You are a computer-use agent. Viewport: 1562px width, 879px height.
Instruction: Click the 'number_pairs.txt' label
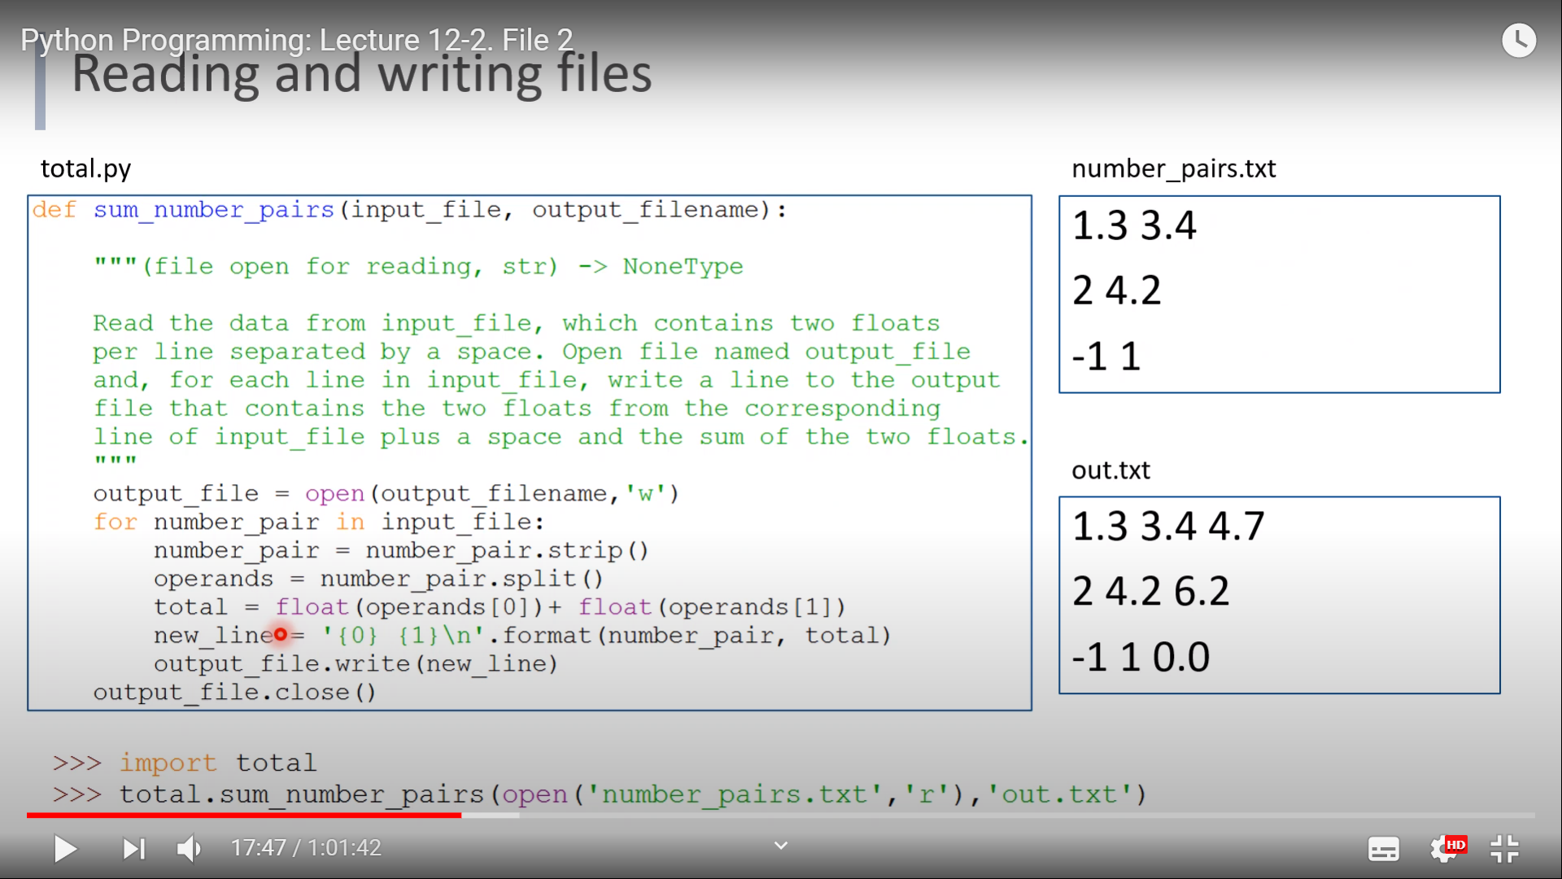coord(1174,168)
